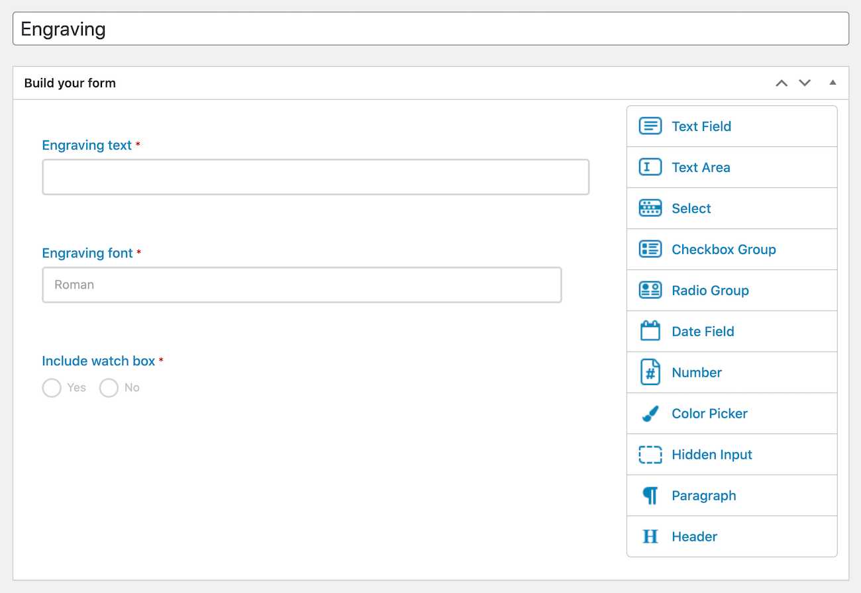
Task: Select the No radio button
Action: pos(109,388)
